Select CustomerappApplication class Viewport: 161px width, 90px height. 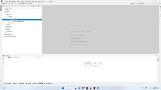coord(18,21)
